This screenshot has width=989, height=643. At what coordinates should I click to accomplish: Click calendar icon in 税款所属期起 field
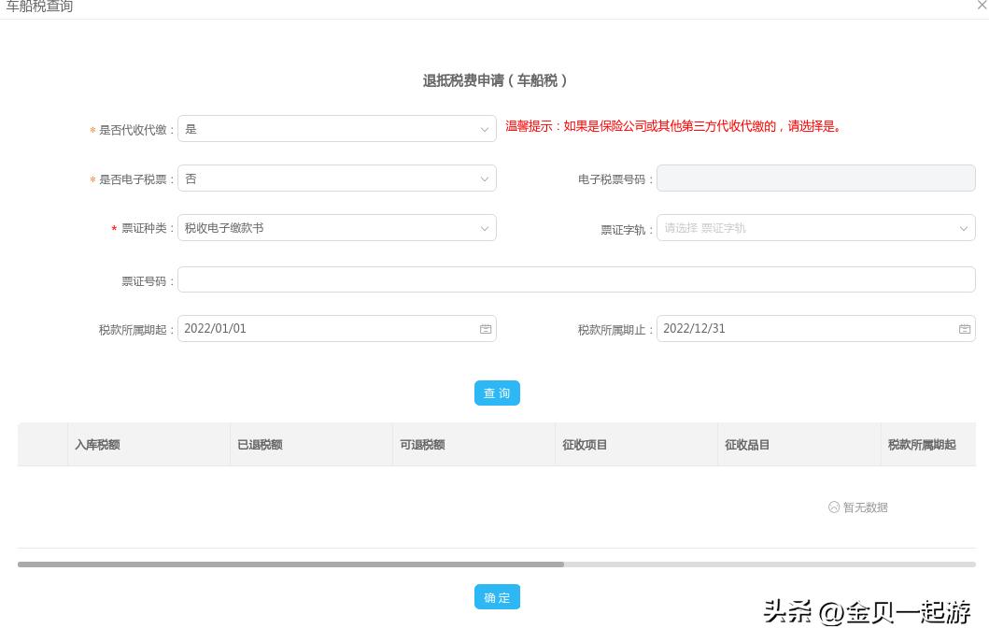(x=486, y=329)
